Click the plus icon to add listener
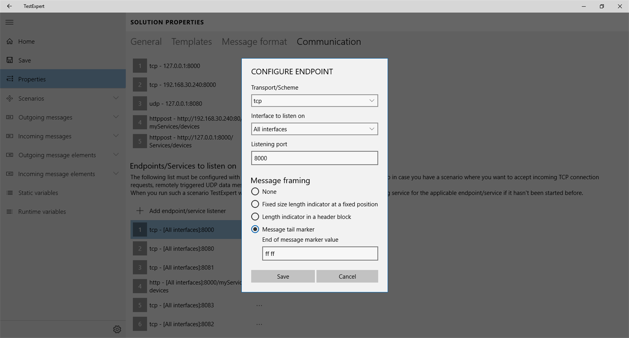The height and width of the screenshot is (338, 629). coord(140,211)
